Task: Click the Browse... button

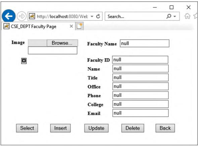Action: coord(62,43)
